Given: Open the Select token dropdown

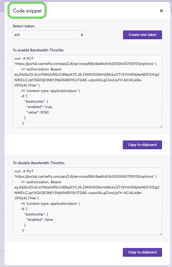Looking at the screenshot, I should tap(49, 35).
